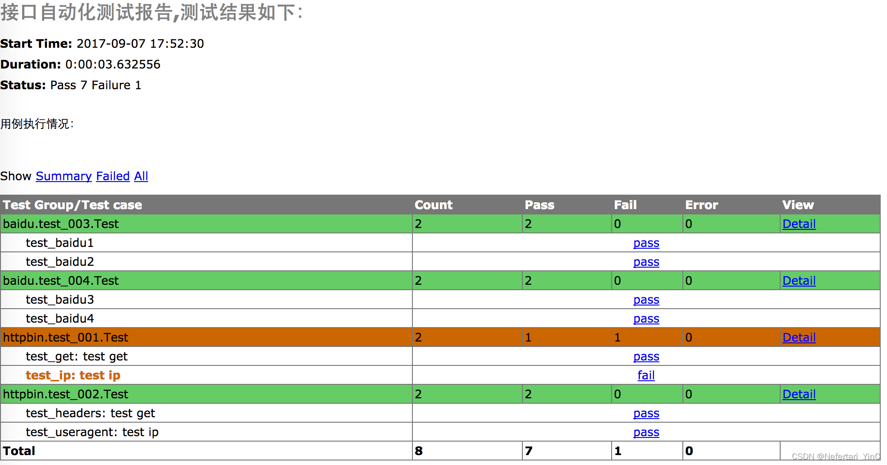The width and height of the screenshot is (887, 465).
Task: Click total pass value 7
Action: click(x=529, y=451)
